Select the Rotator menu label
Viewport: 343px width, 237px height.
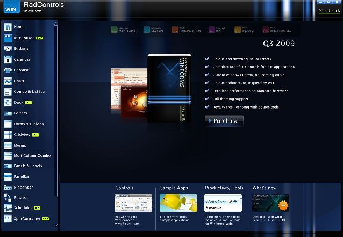21,198
